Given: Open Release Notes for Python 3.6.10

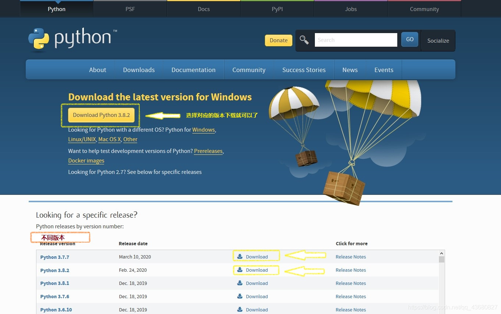Looking at the screenshot, I should tap(351, 310).
